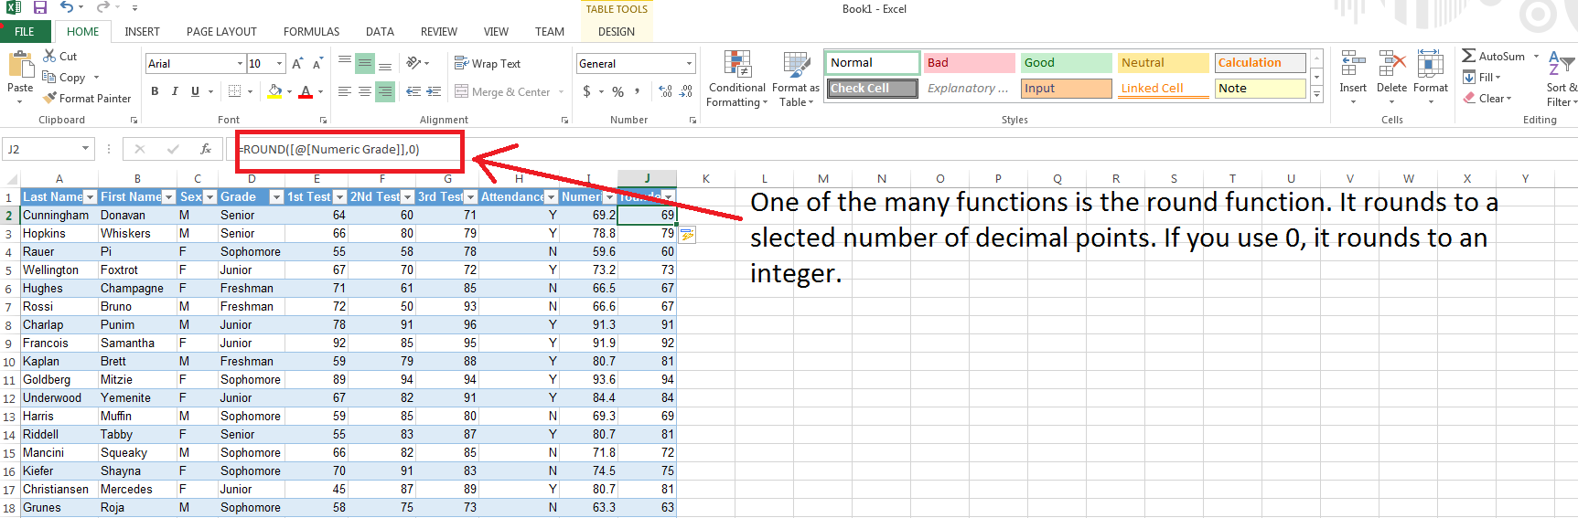Apply the Check Cell style
This screenshot has height=518, width=1578.
(873, 88)
